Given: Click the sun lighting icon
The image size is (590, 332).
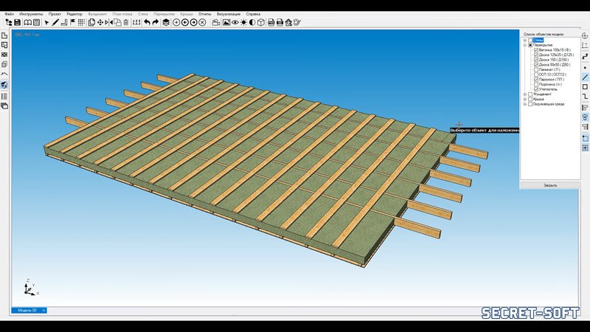Looking at the screenshot, I should [x=244, y=23].
